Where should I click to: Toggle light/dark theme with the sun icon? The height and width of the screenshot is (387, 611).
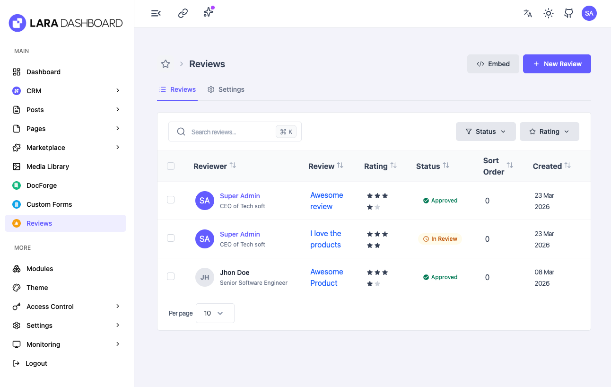(548, 13)
